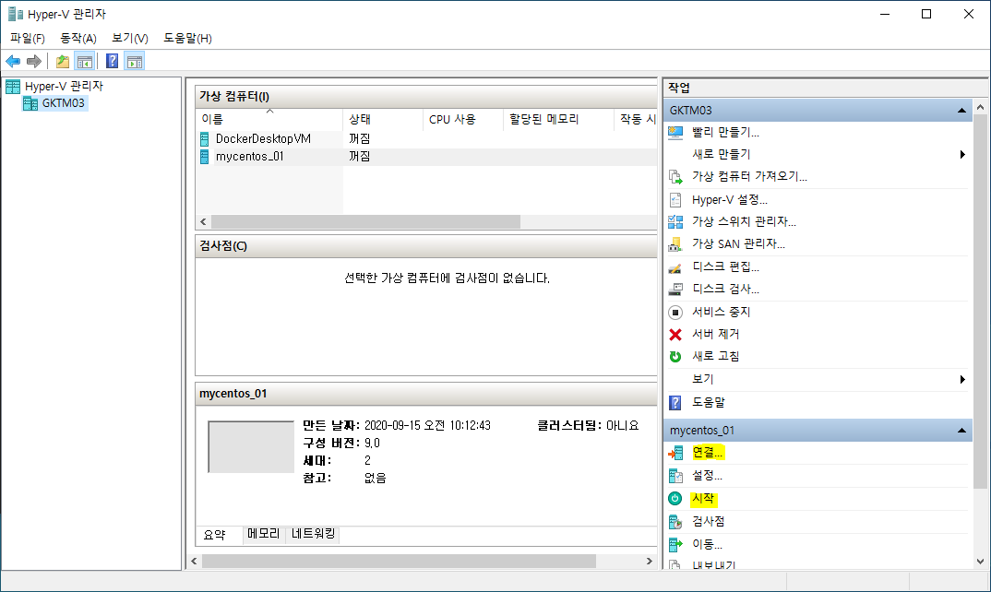Image resolution: width=991 pixels, height=592 pixels.
Task: Sort by the CPU 사용 column header
Action: (463, 119)
